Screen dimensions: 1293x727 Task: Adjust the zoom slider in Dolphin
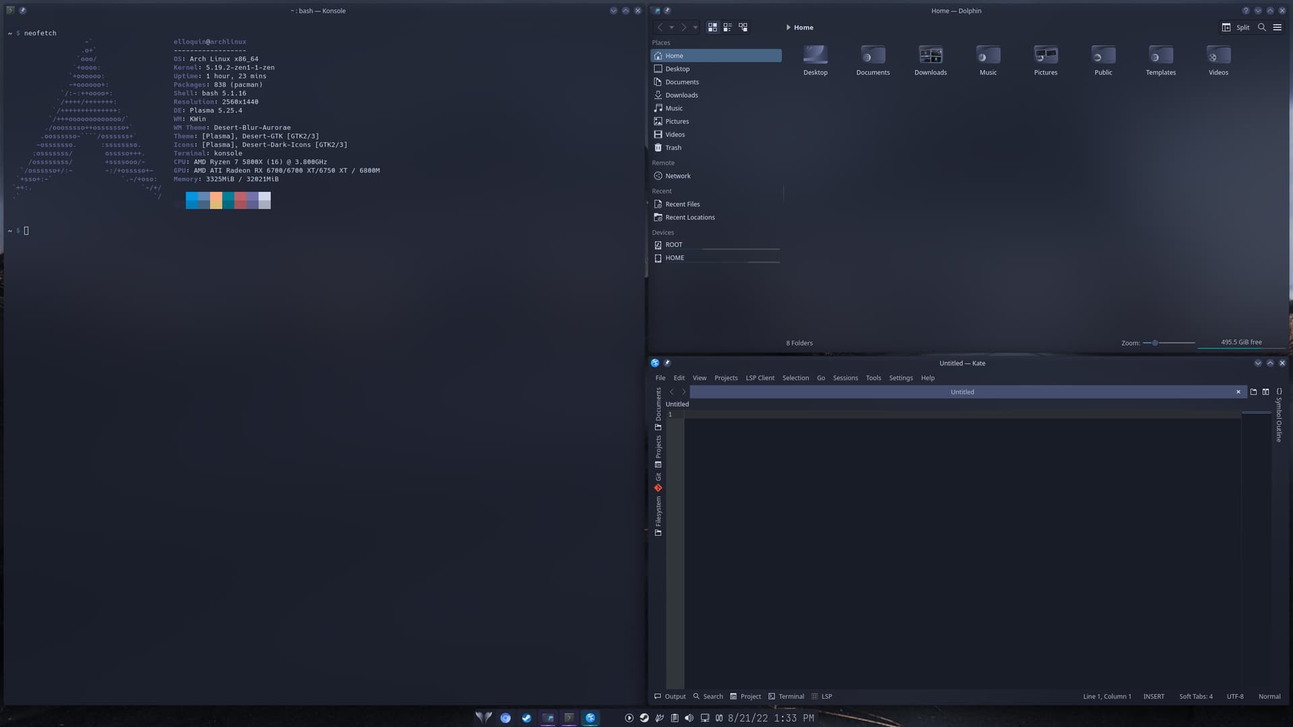(1154, 343)
